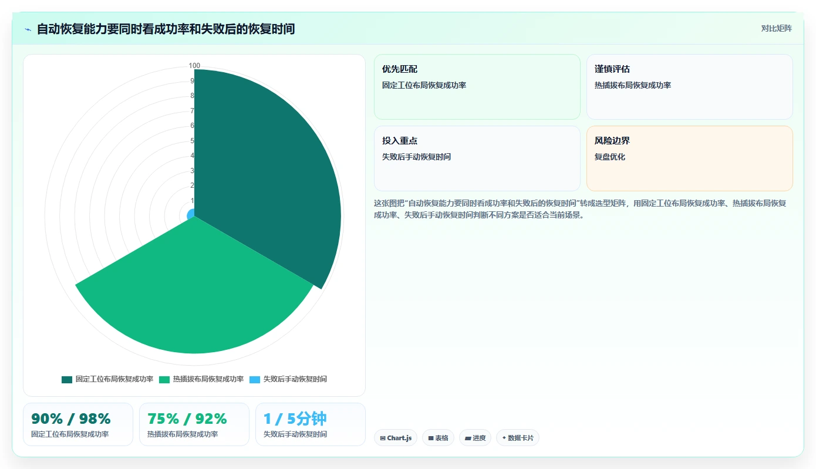This screenshot has height=469, width=816.
Task: Select the 谨慎评估 matrix card
Action: (x=690, y=87)
